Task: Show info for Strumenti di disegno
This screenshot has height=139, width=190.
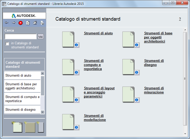Action: (x=137, y=72)
